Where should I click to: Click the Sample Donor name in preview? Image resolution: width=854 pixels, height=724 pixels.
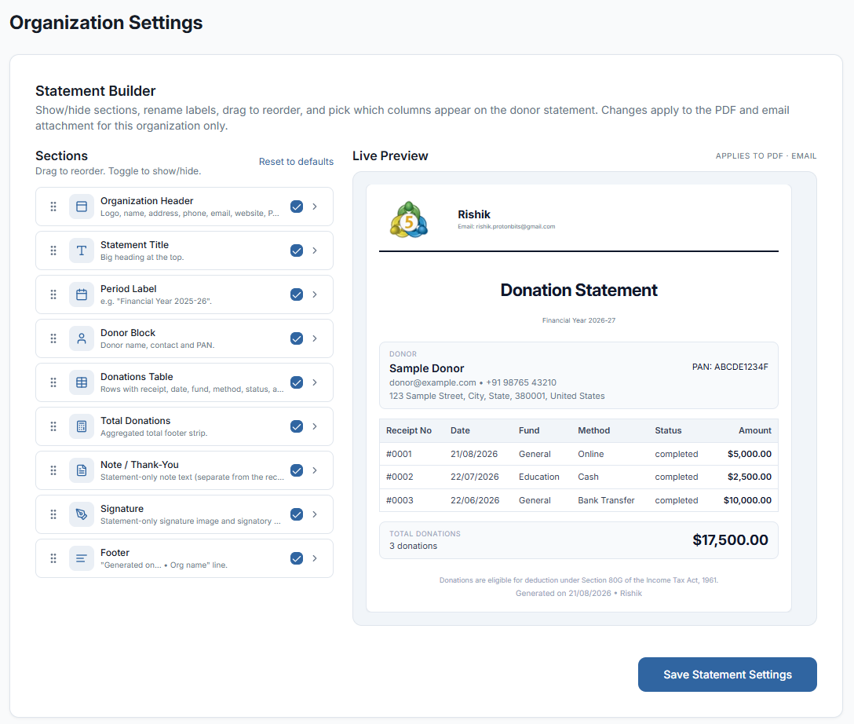coord(426,368)
